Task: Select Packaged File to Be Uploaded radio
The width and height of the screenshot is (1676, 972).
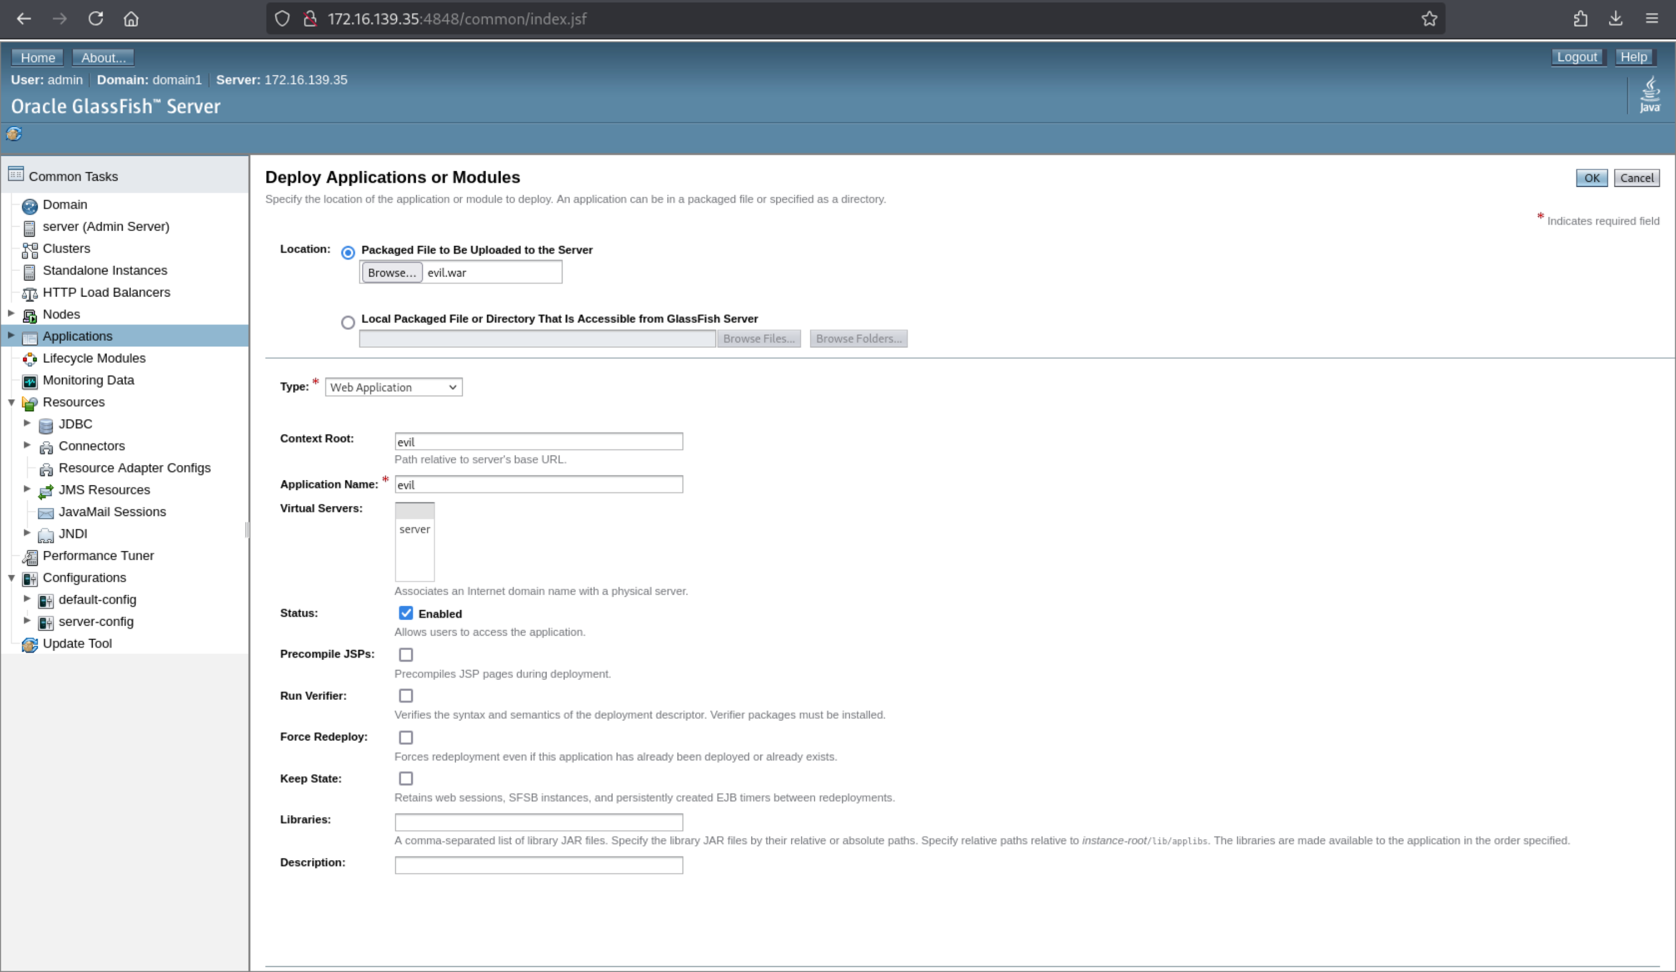Action: tap(348, 253)
